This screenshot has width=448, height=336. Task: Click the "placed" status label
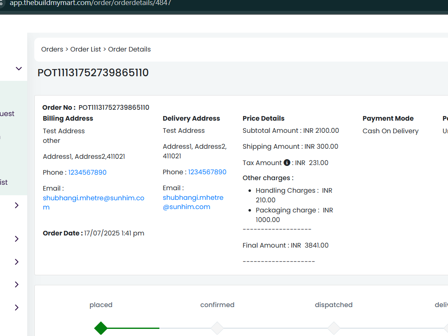click(101, 305)
